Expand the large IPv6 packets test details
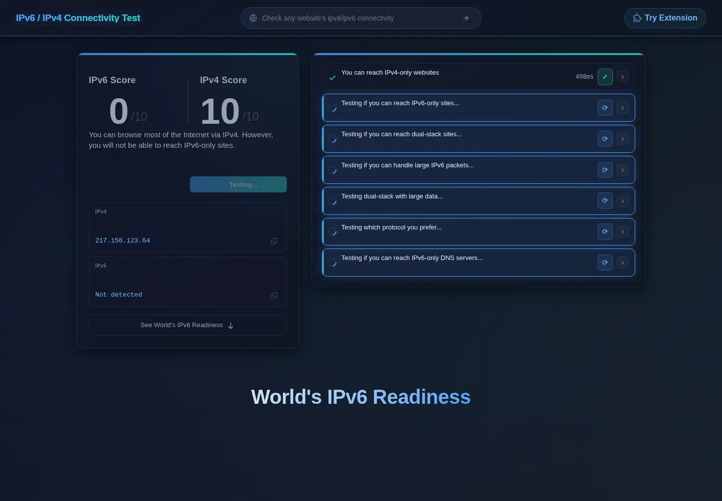 (x=623, y=170)
